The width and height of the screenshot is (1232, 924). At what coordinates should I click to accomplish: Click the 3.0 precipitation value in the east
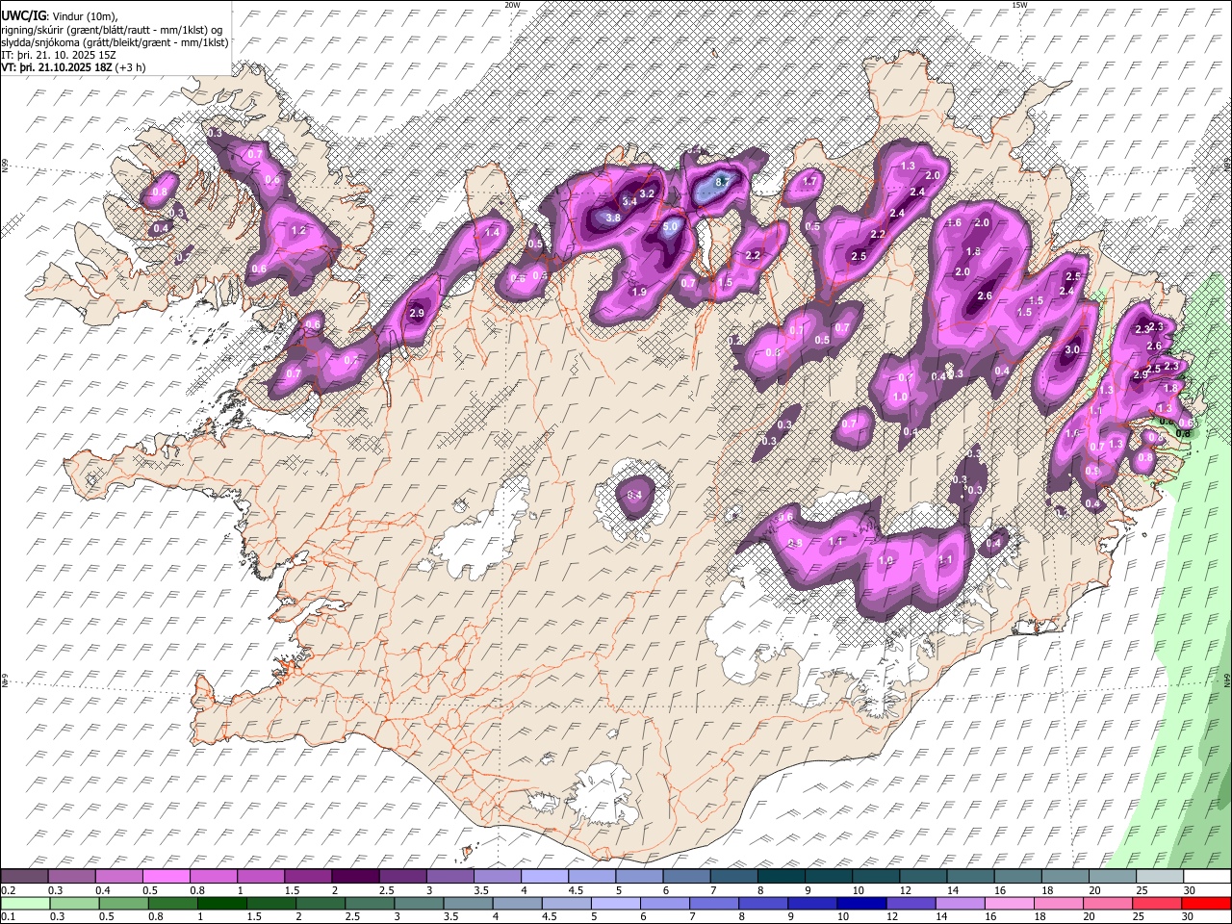point(1071,350)
